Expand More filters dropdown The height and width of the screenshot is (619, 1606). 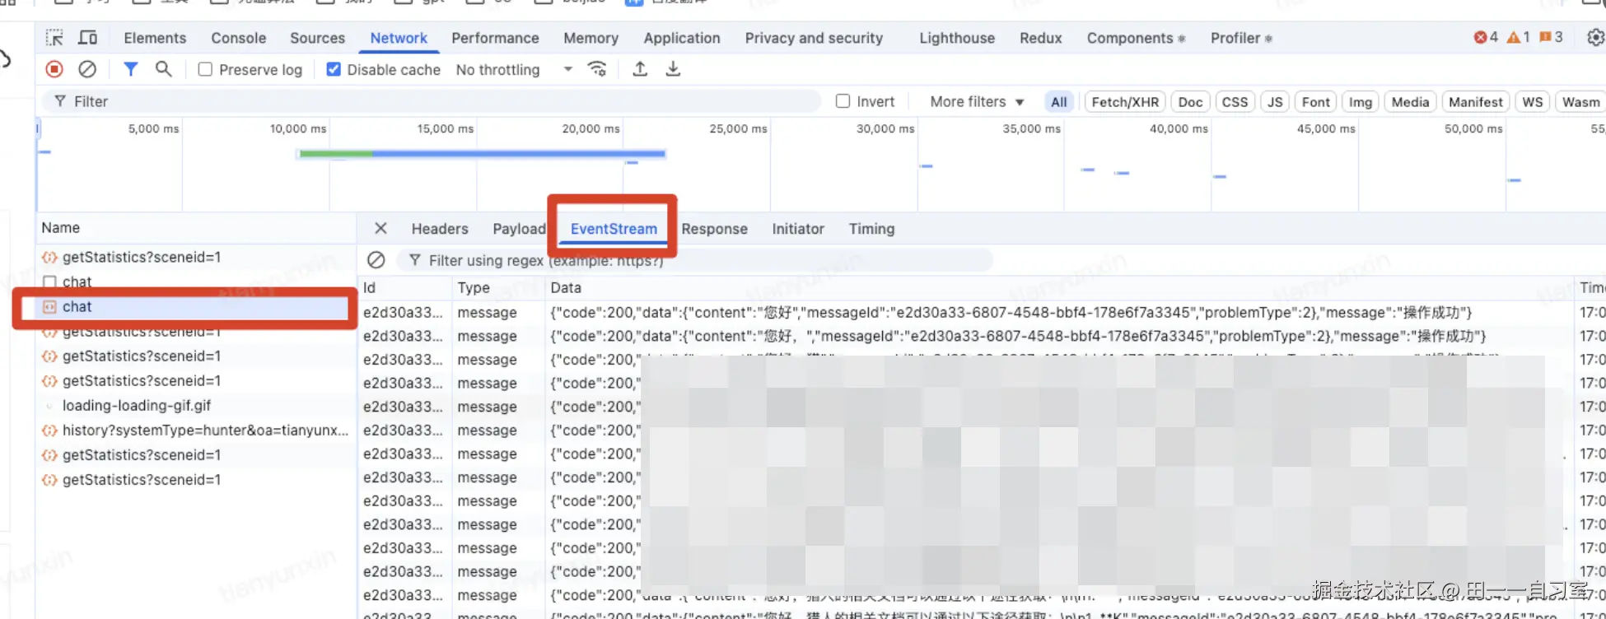[x=977, y=101]
